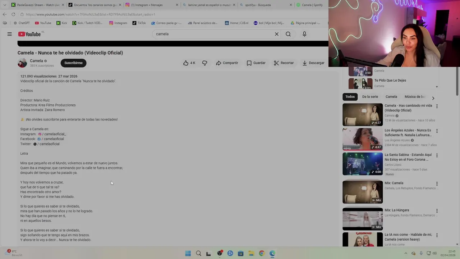Dislike the video with thumbs down
This screenshot has width=460, height=259.
click(205, 63)
